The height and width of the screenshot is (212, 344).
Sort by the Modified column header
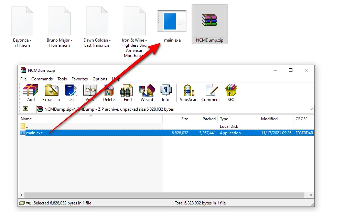point(276,119)
